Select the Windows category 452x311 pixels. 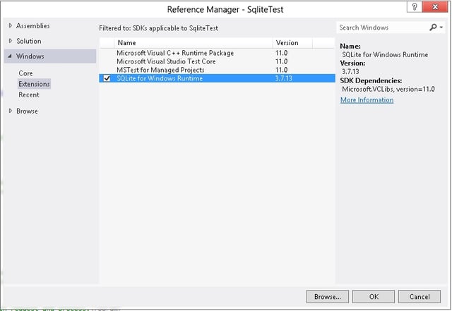[x=50, y=56]
